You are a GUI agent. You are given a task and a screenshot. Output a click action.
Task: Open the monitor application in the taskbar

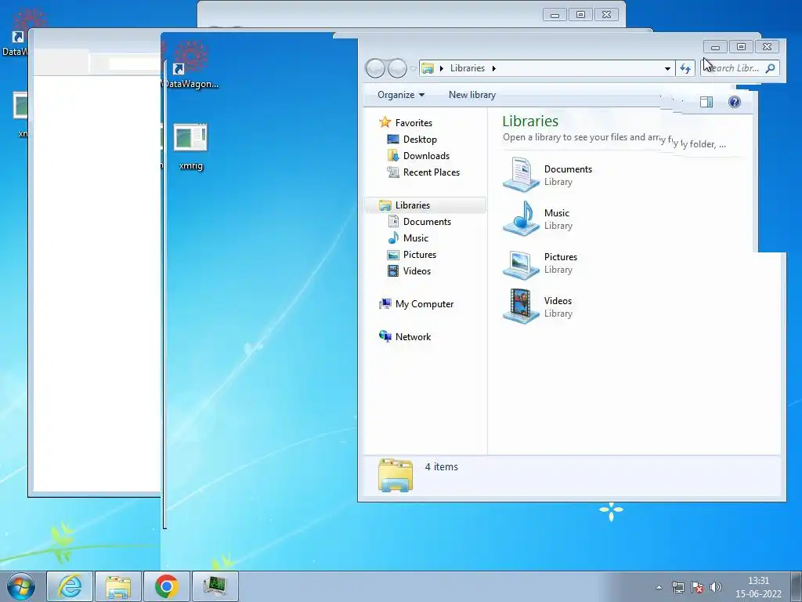click(215, 586)
